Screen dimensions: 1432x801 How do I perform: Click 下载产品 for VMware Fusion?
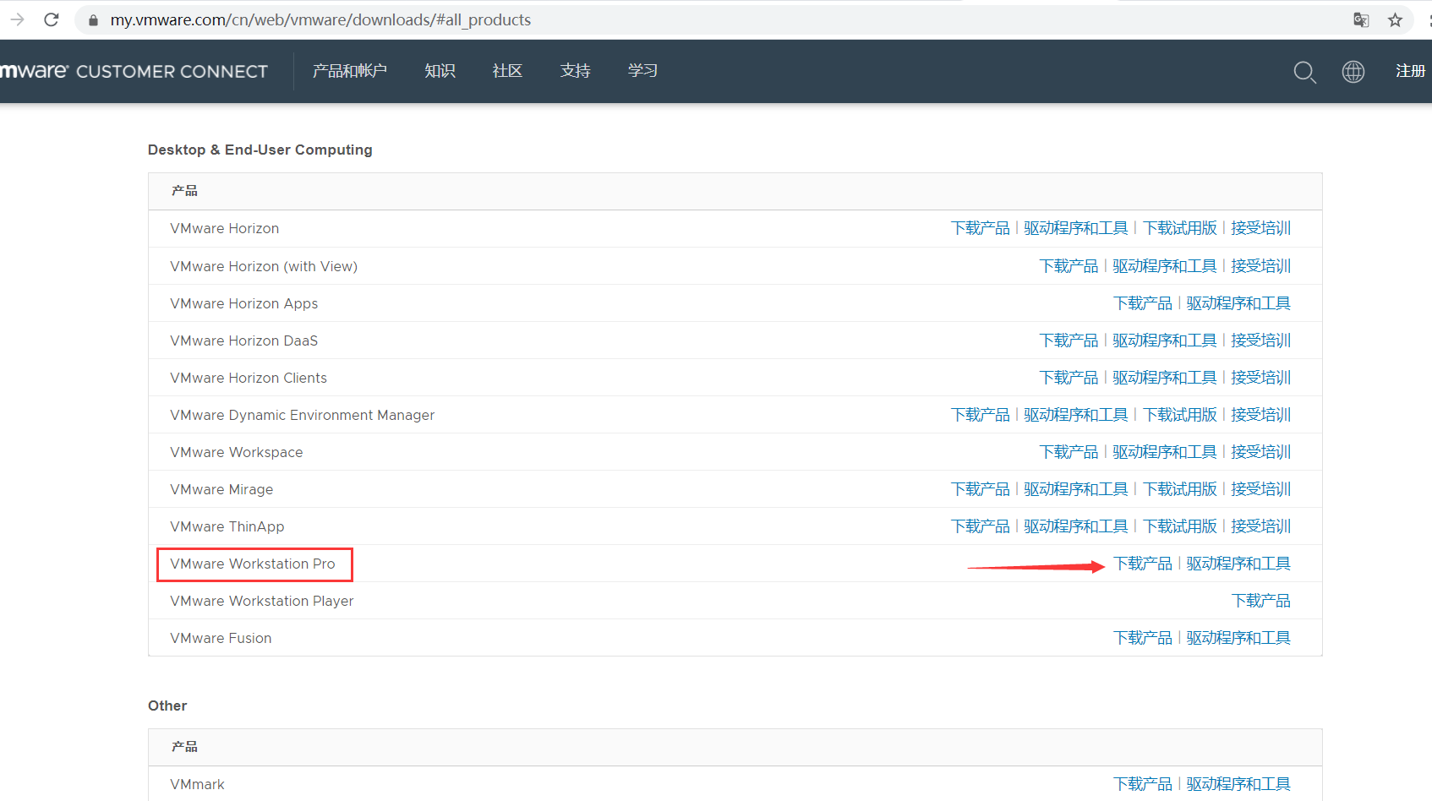pos(1143,638)
